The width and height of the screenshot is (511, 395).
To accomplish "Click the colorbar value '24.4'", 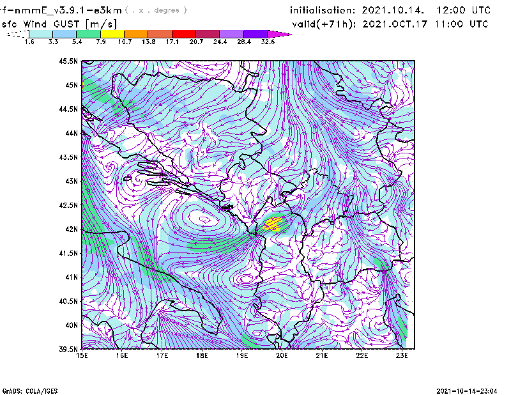I will 220,42.
